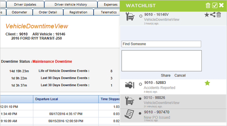The width and height of the screenshot is (227, 126).
Task: Favorite the 9010 - 16146V item star
Action: click(x=207, y=15)
